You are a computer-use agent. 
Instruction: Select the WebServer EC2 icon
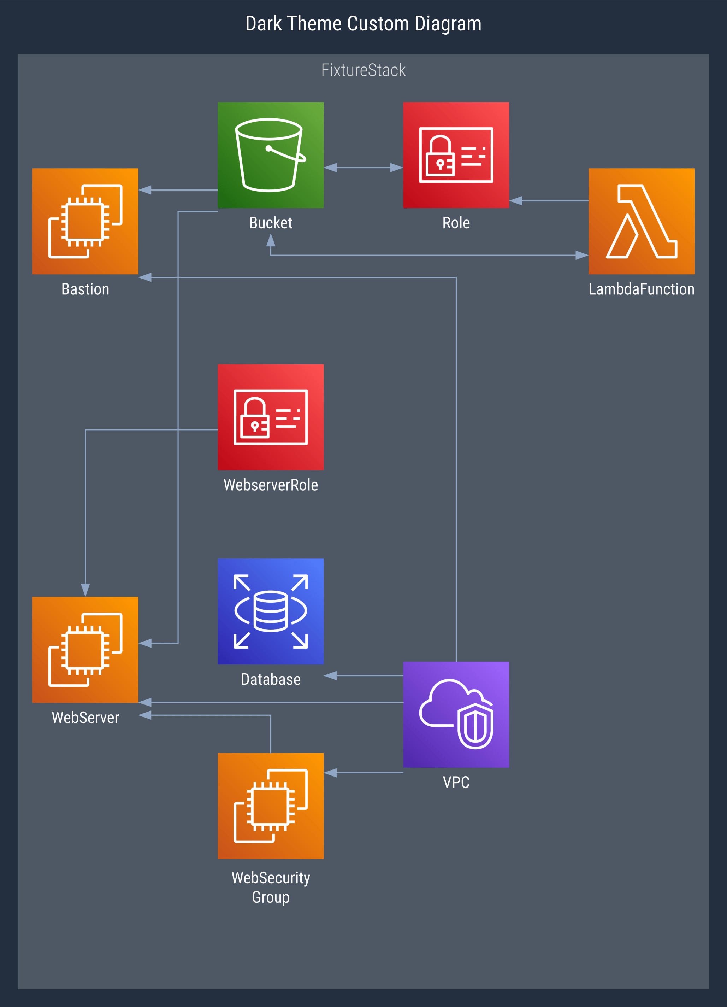[85, 650]
